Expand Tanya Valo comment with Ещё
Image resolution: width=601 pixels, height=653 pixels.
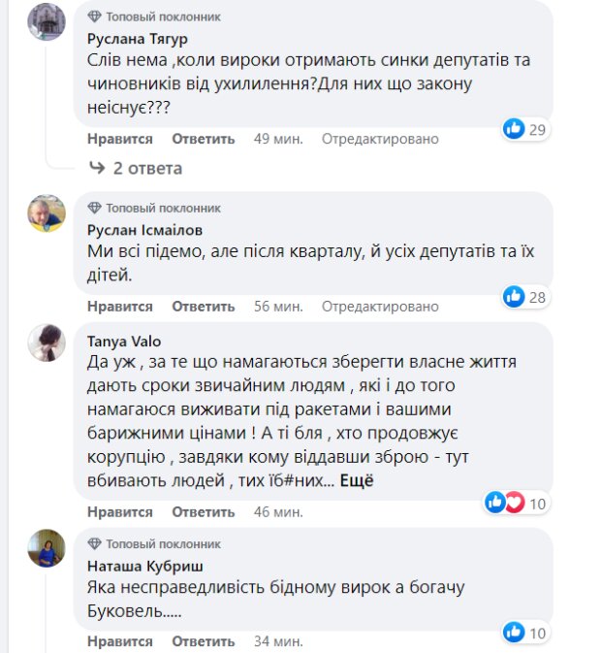coord(356,480)
